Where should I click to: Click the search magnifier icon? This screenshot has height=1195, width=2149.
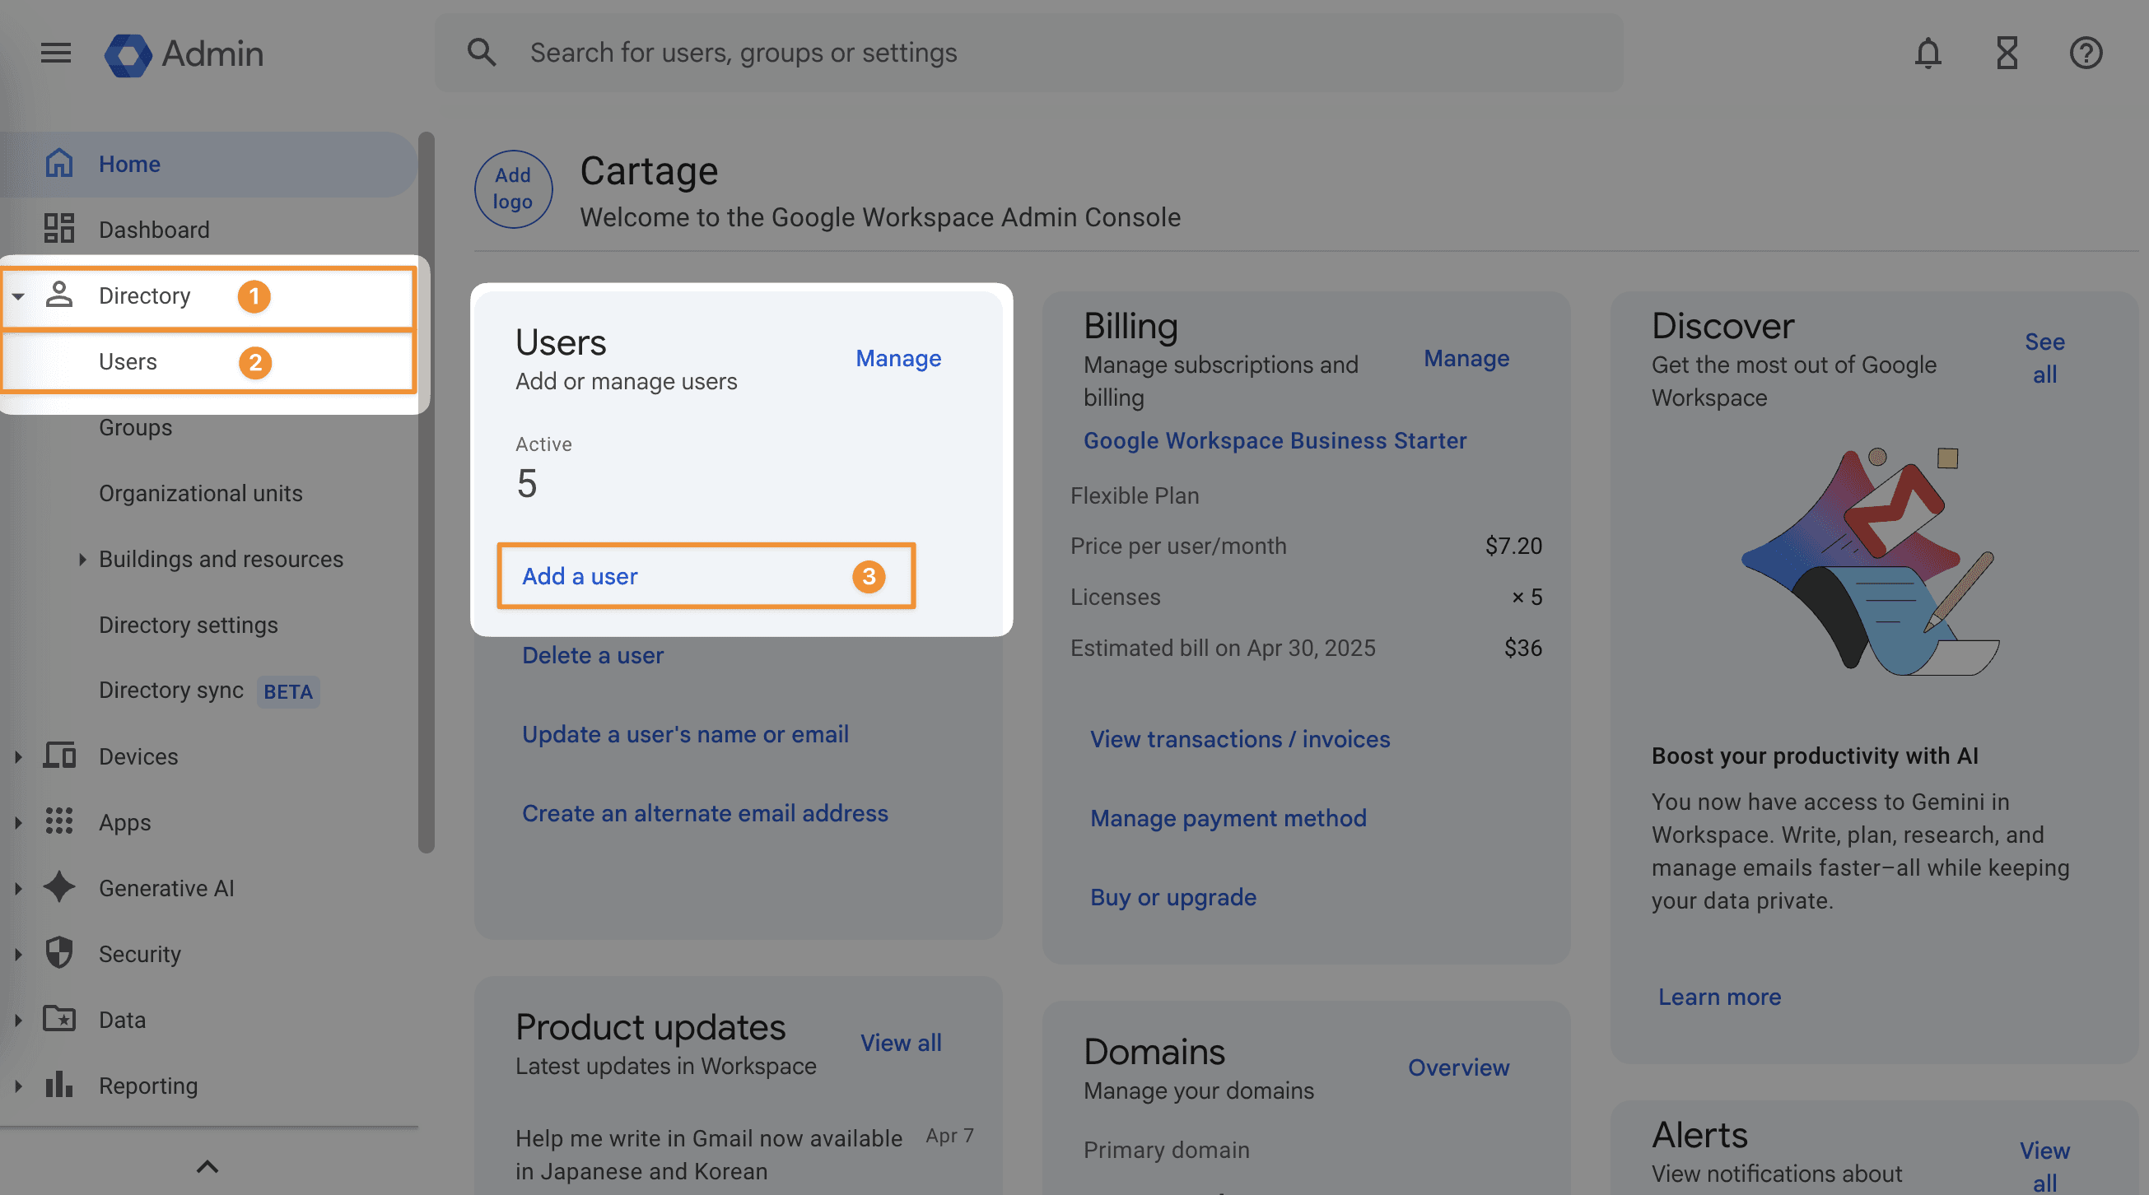pyautogui.click(x=482, y=53)
